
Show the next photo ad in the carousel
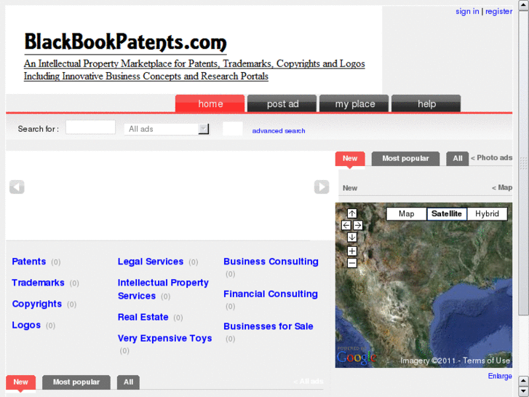coord(322,186)
